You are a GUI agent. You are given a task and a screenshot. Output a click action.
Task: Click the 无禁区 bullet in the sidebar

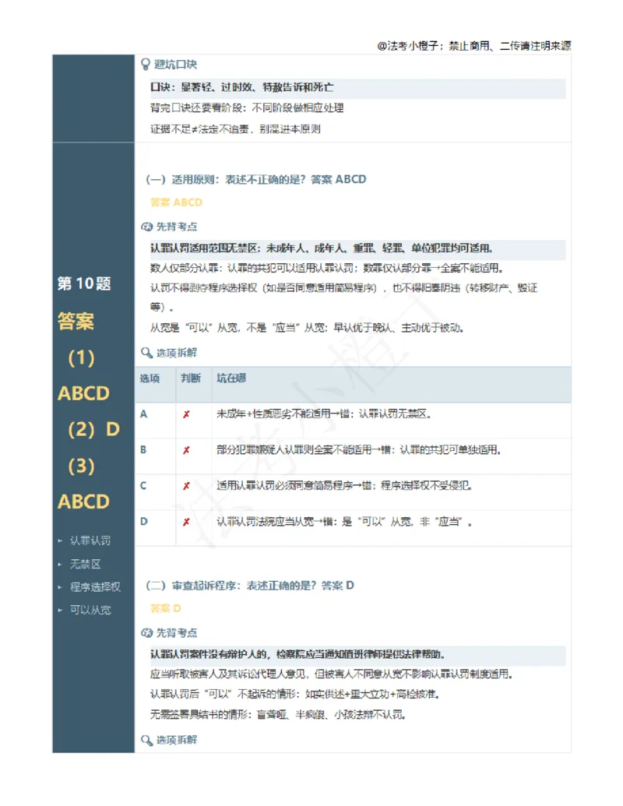(86, 565)
